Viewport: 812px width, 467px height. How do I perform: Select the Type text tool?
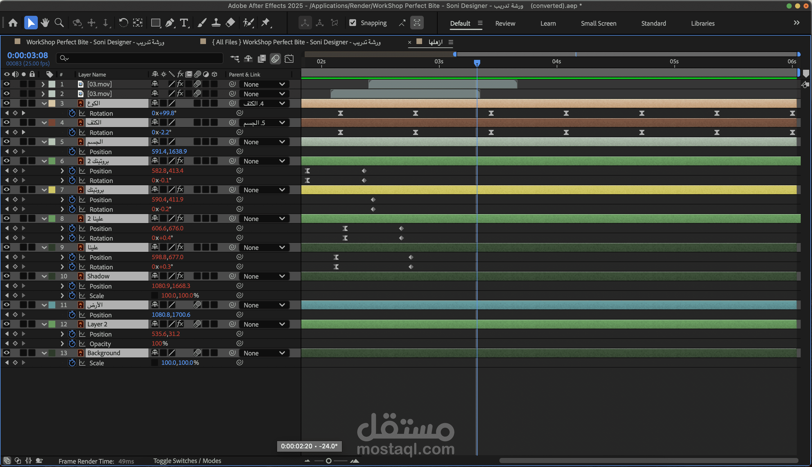click(x=184, y=23)
